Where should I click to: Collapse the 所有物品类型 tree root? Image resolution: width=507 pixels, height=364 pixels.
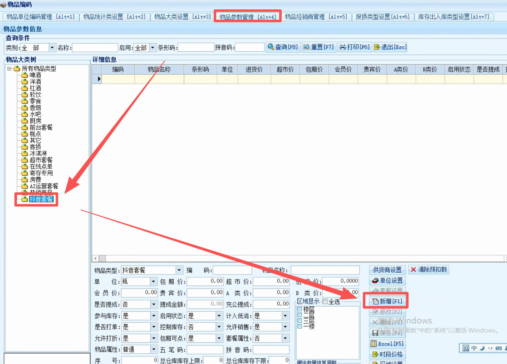tap(9, 69)
